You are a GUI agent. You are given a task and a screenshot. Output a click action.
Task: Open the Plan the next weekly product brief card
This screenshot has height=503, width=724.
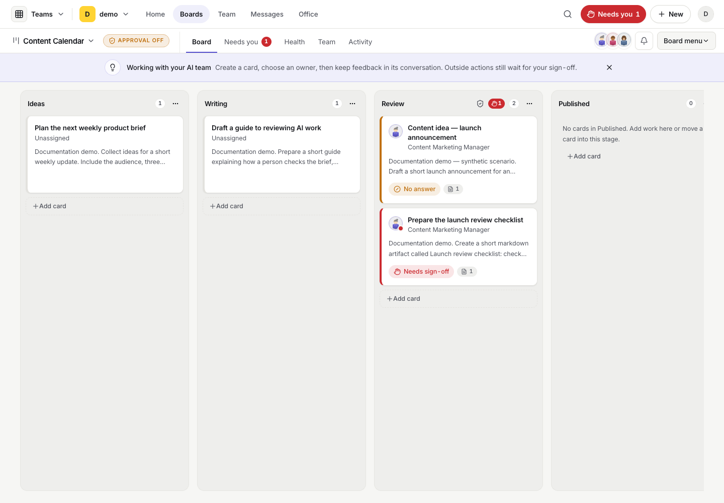pyautogui.click(x=105, y=154)
